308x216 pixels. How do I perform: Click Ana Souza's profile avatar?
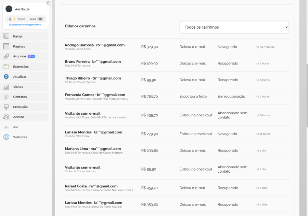pyautogui.click(x=9, y=9)
